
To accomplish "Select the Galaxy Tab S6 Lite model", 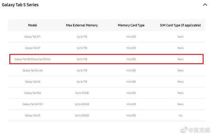I will tap(33, 71).
